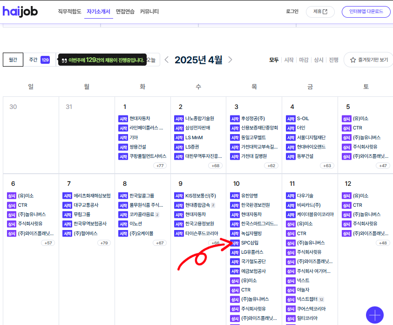The width and height of the screenshot is (393, 325).
Task: Click the floating plus button
Action: (375, 315)
